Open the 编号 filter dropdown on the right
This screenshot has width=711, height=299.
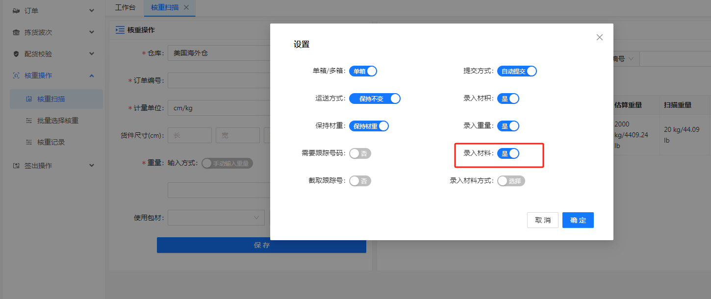[x=625, y=59]
